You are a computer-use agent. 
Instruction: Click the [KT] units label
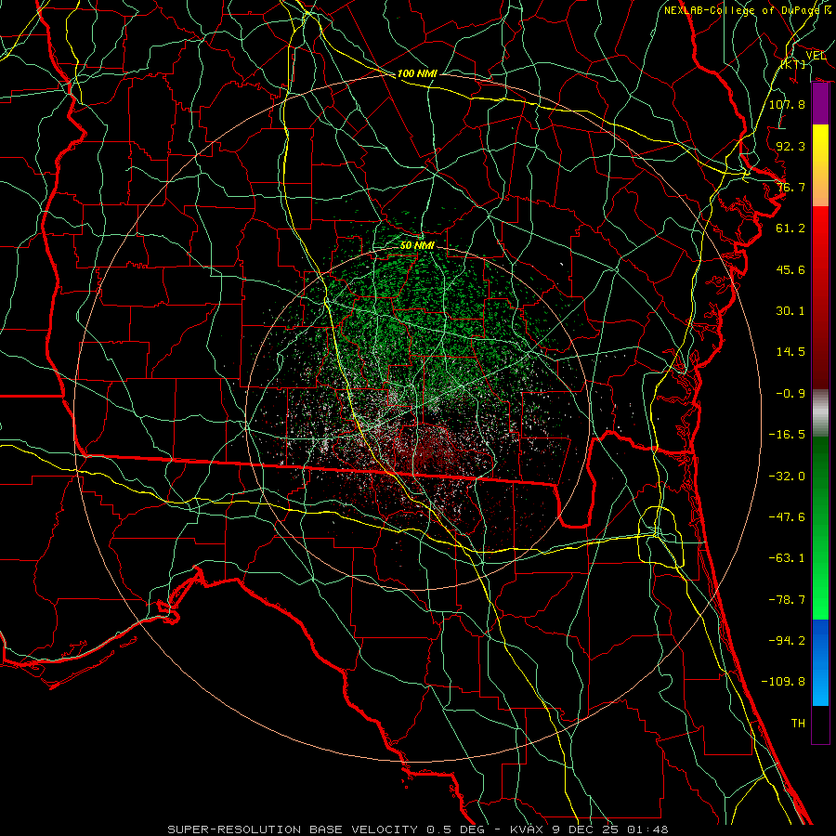(793, 64)
